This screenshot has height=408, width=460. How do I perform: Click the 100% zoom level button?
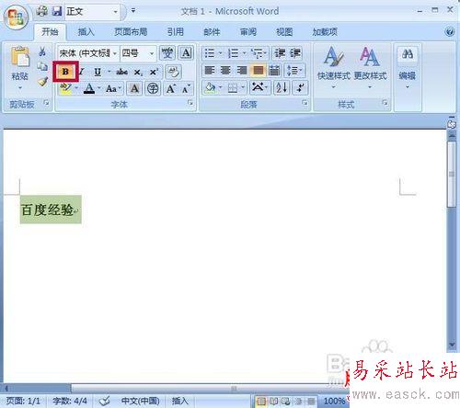[334, 401]
